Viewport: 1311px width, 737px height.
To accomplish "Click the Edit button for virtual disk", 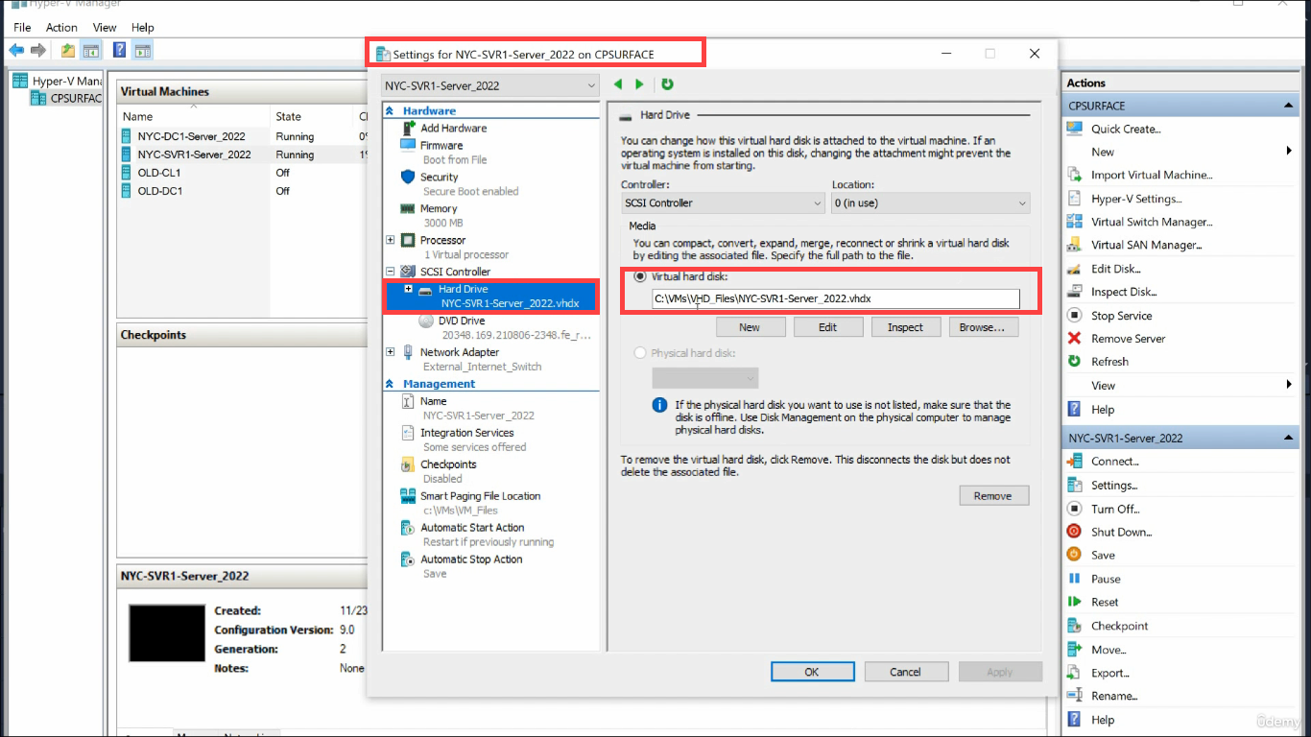I will pos(827,327).
